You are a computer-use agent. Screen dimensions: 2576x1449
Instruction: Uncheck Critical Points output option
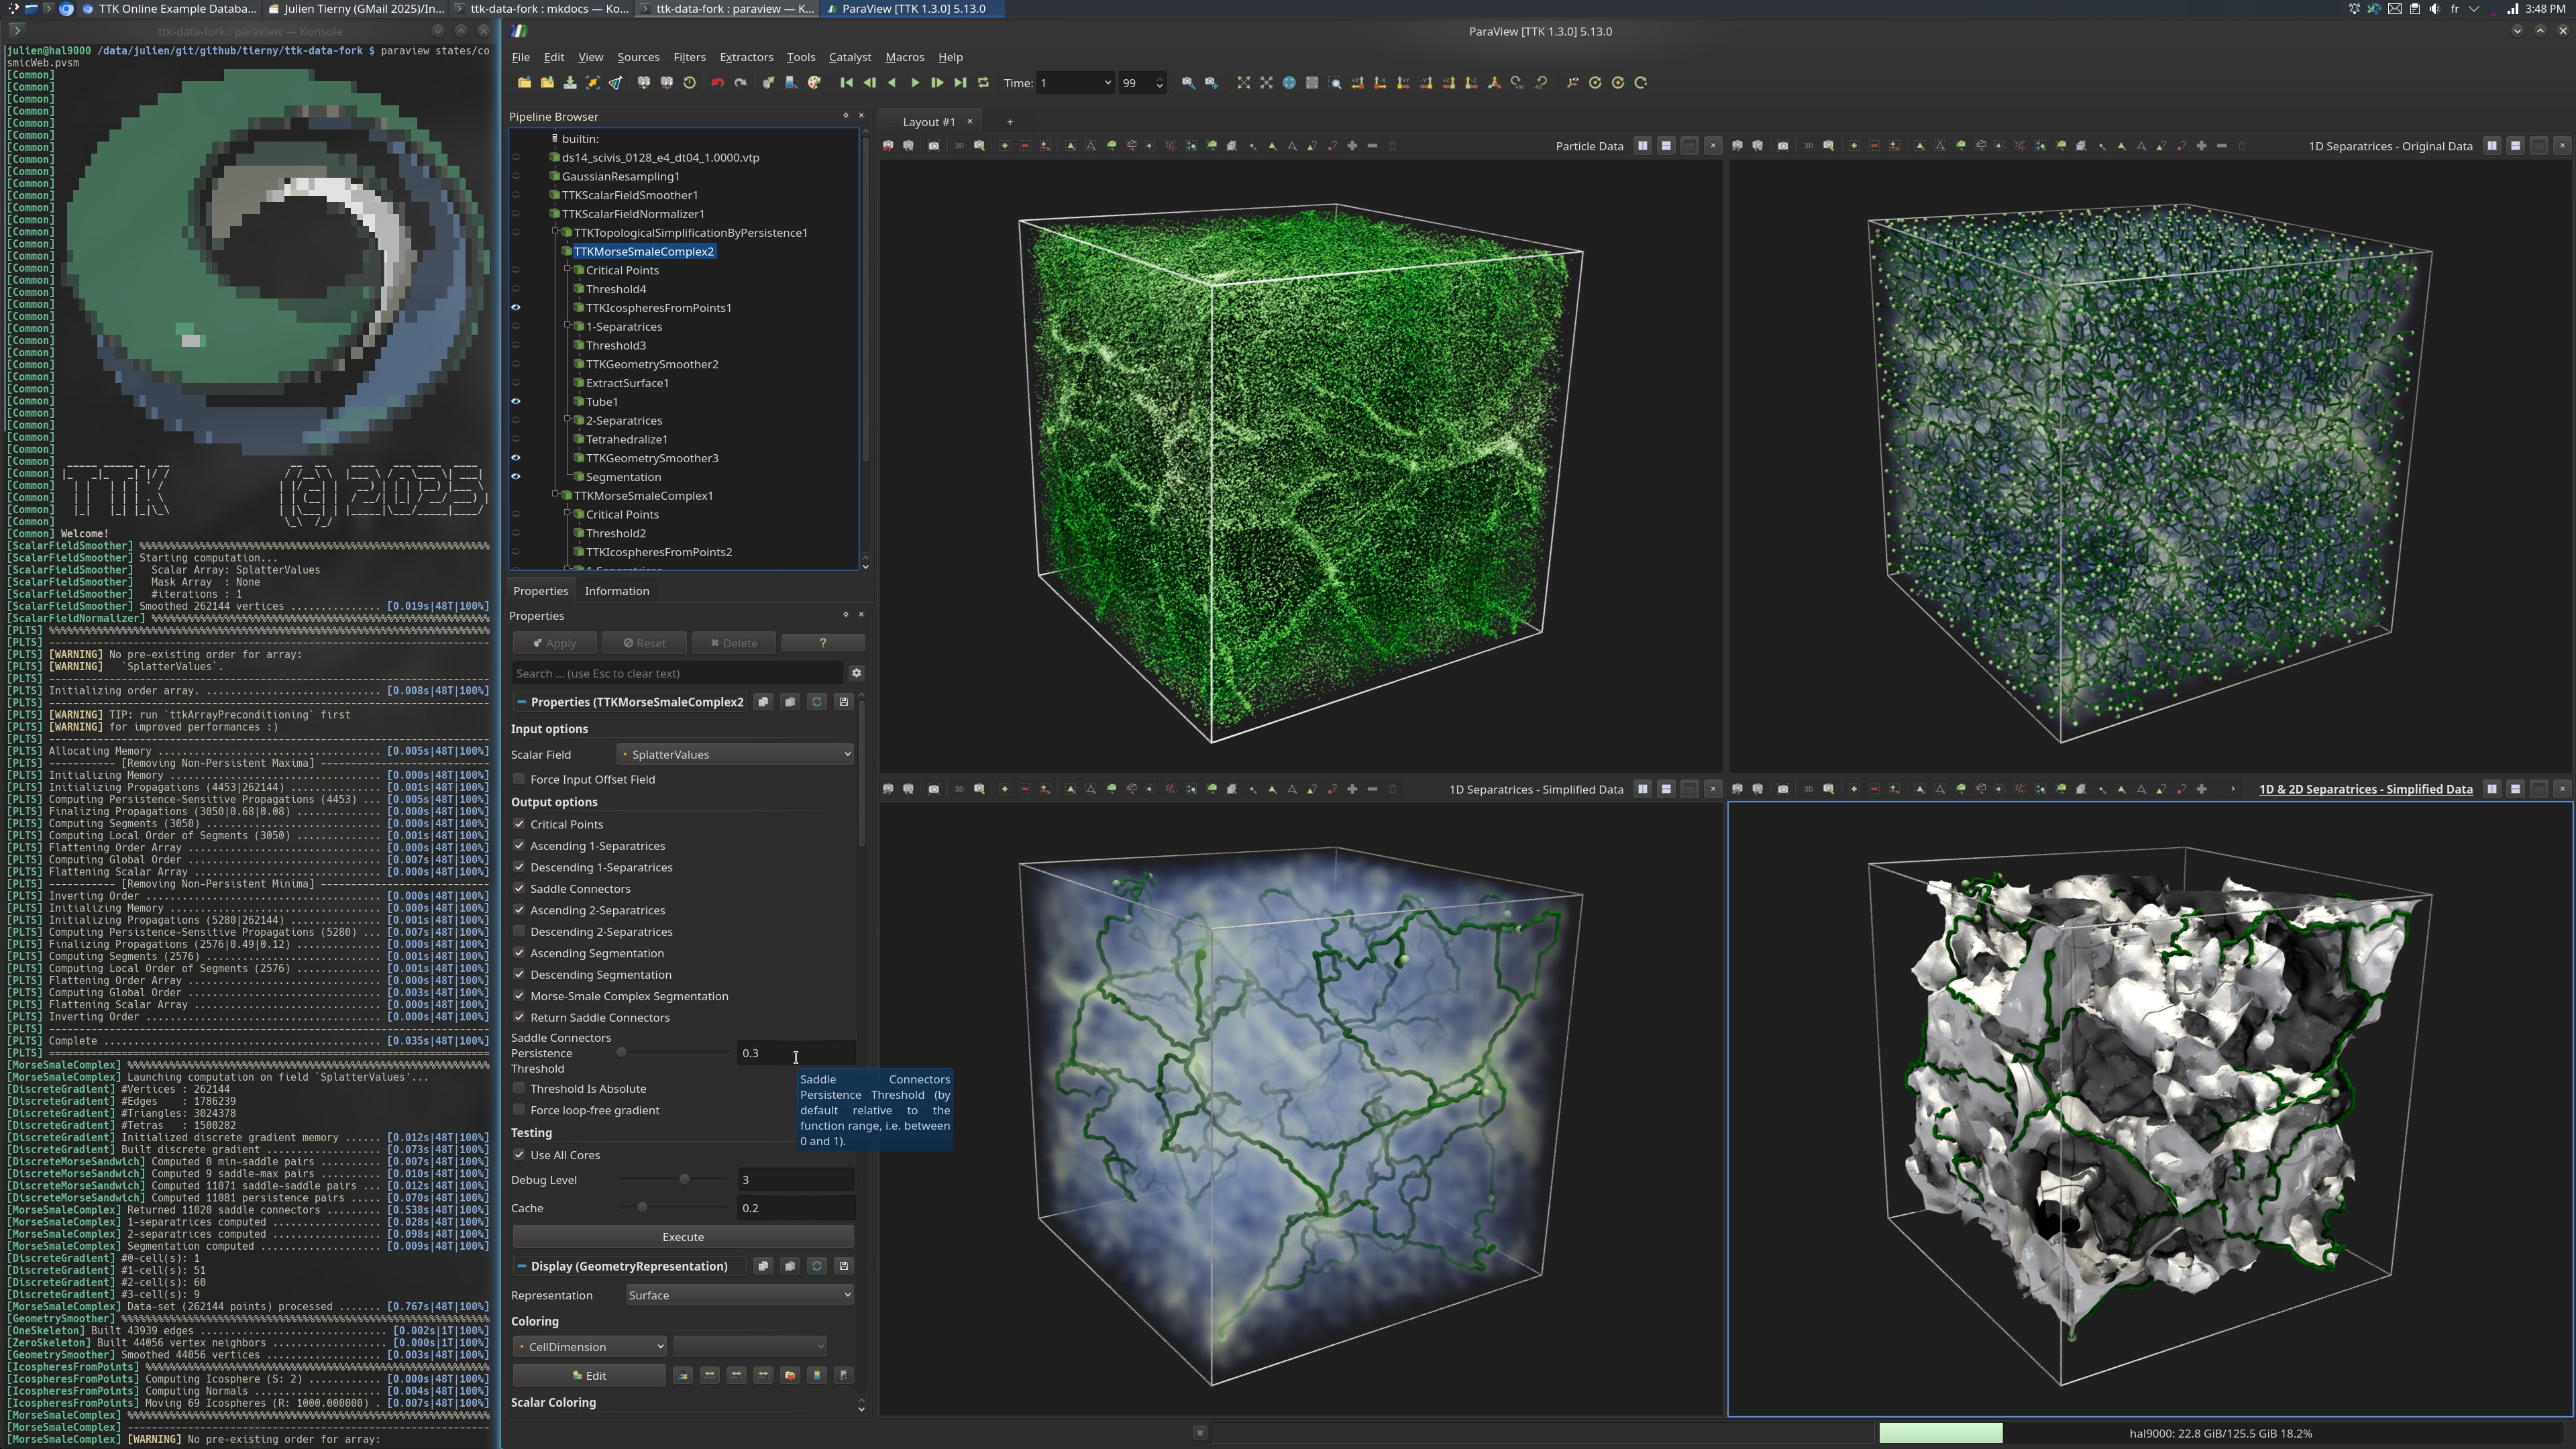[519, 824]
